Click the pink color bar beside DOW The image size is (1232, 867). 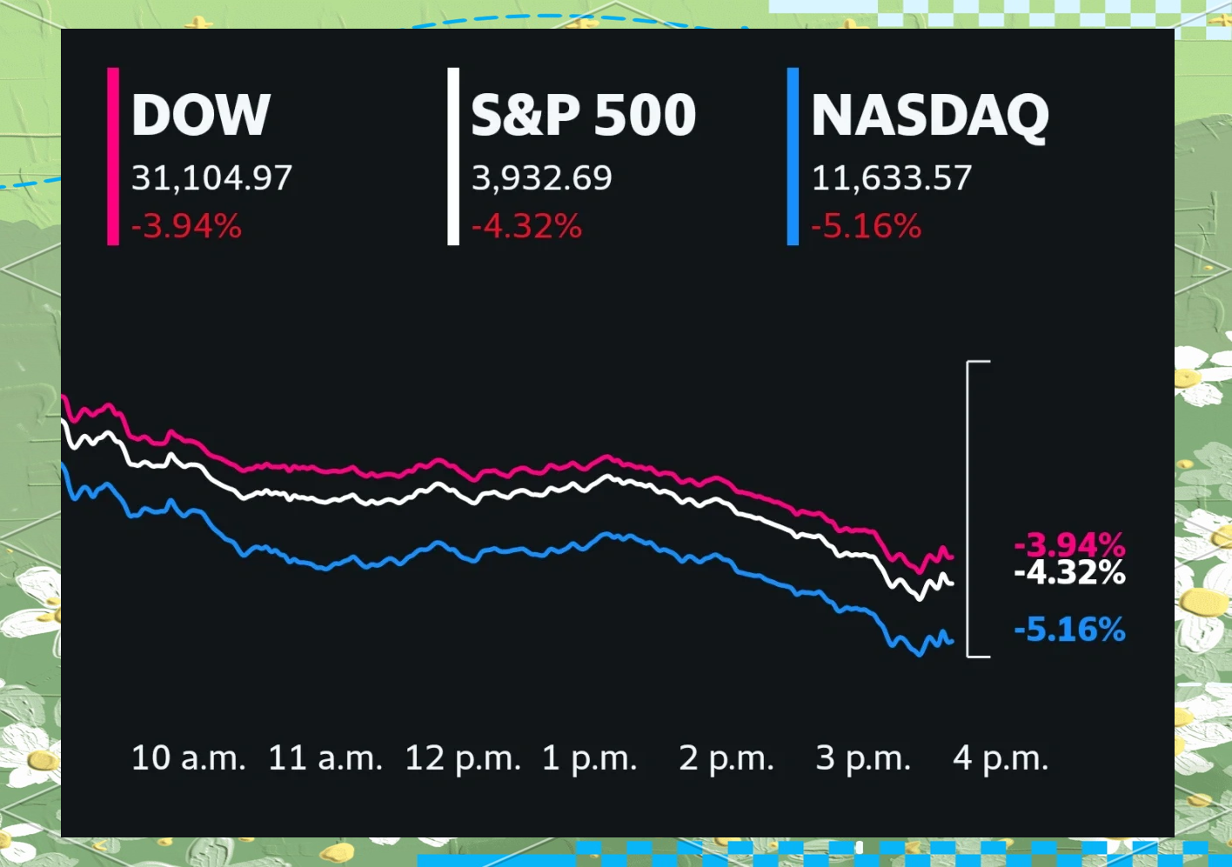point(113,157)
